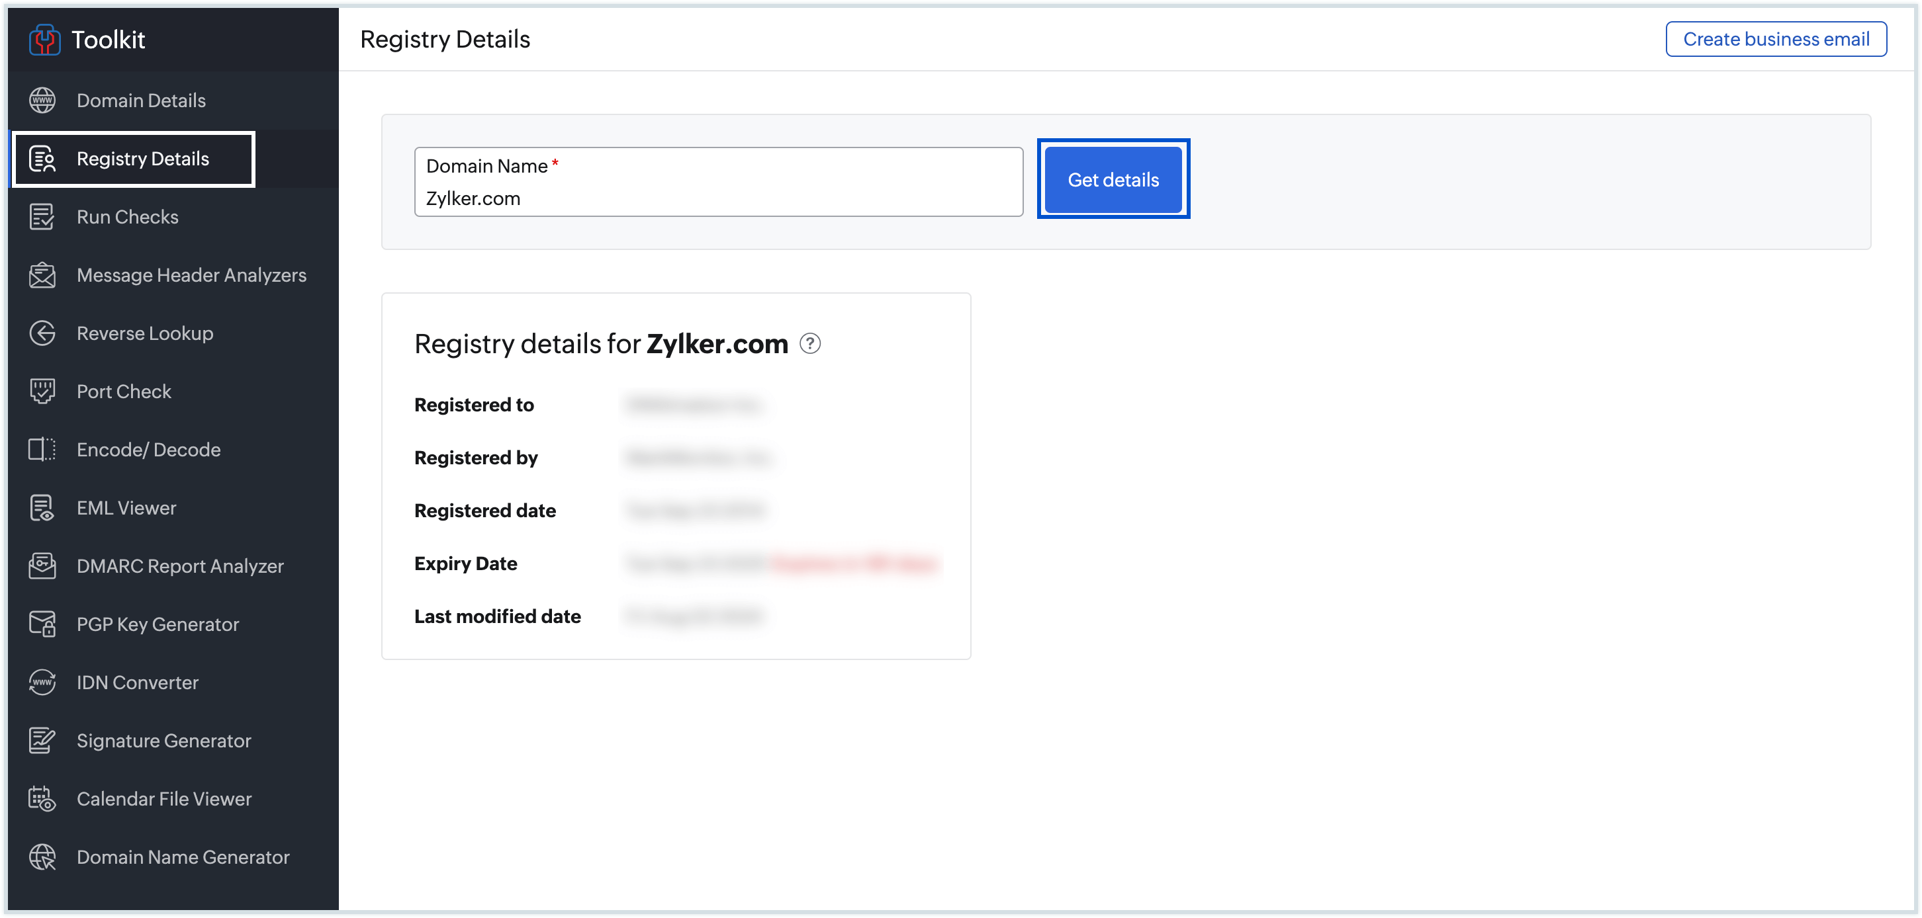The height and width of the screenshot is (918, 1922).
Task: Select the Domain Name Generator
Action: tap(183, 857)
